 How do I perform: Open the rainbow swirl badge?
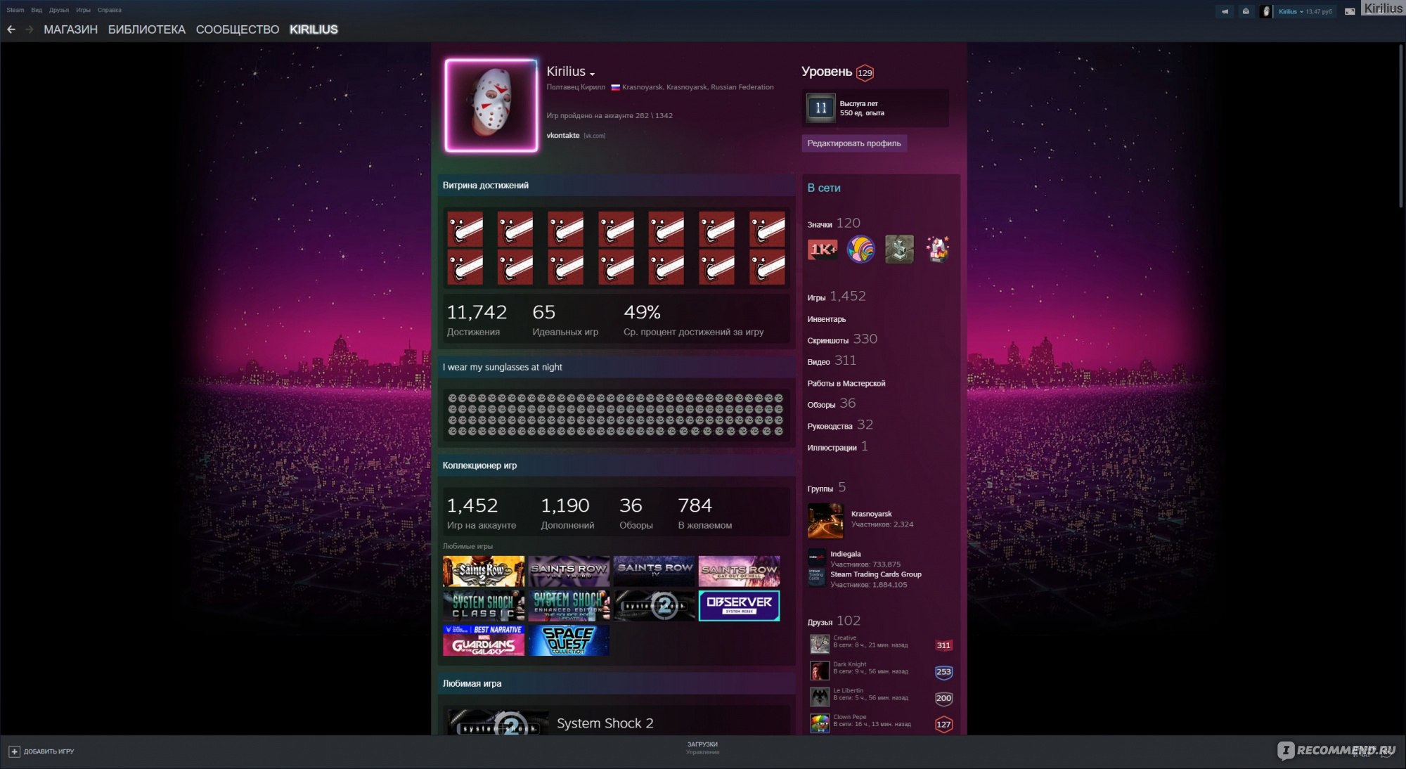coord(860,250)
